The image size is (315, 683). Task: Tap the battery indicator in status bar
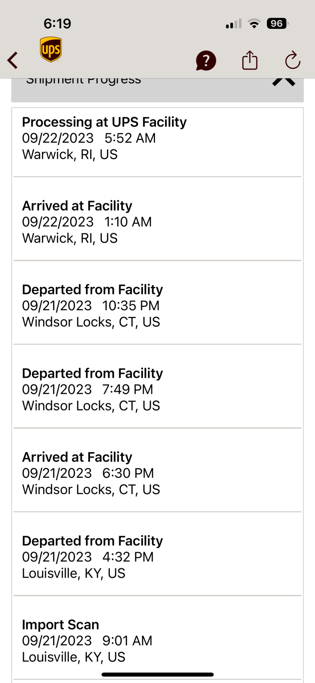pyautogui.click(x=278, y=24)
